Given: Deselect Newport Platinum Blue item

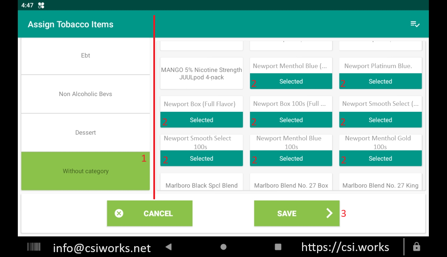Looking at the screenshot, I should (x=380, y=73).
